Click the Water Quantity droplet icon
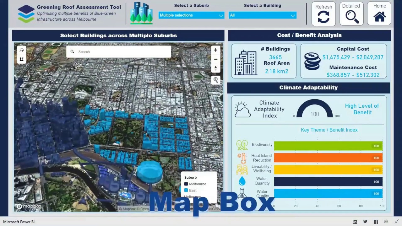The height and width of the screenshot is (226, 402). pos(242,181)
